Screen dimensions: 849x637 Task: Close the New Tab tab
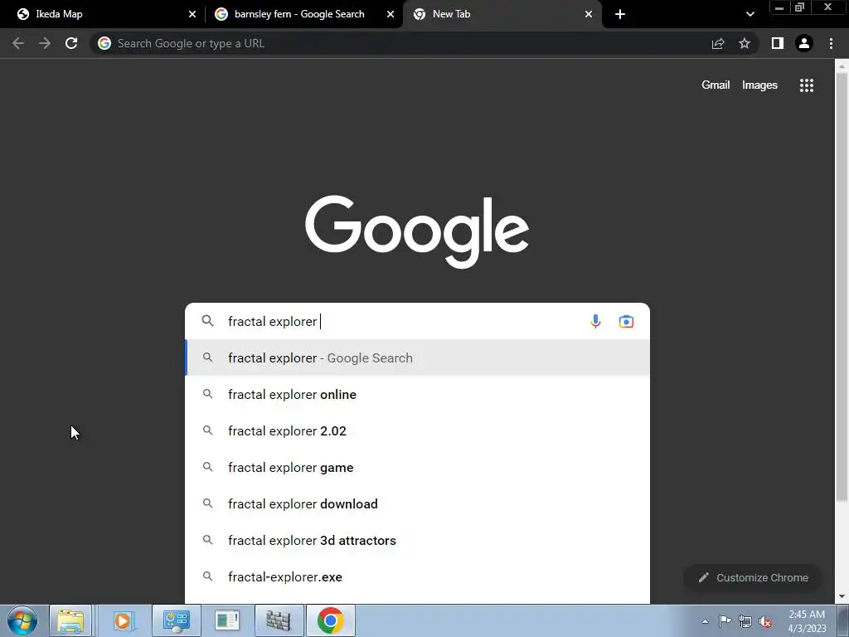589,14
